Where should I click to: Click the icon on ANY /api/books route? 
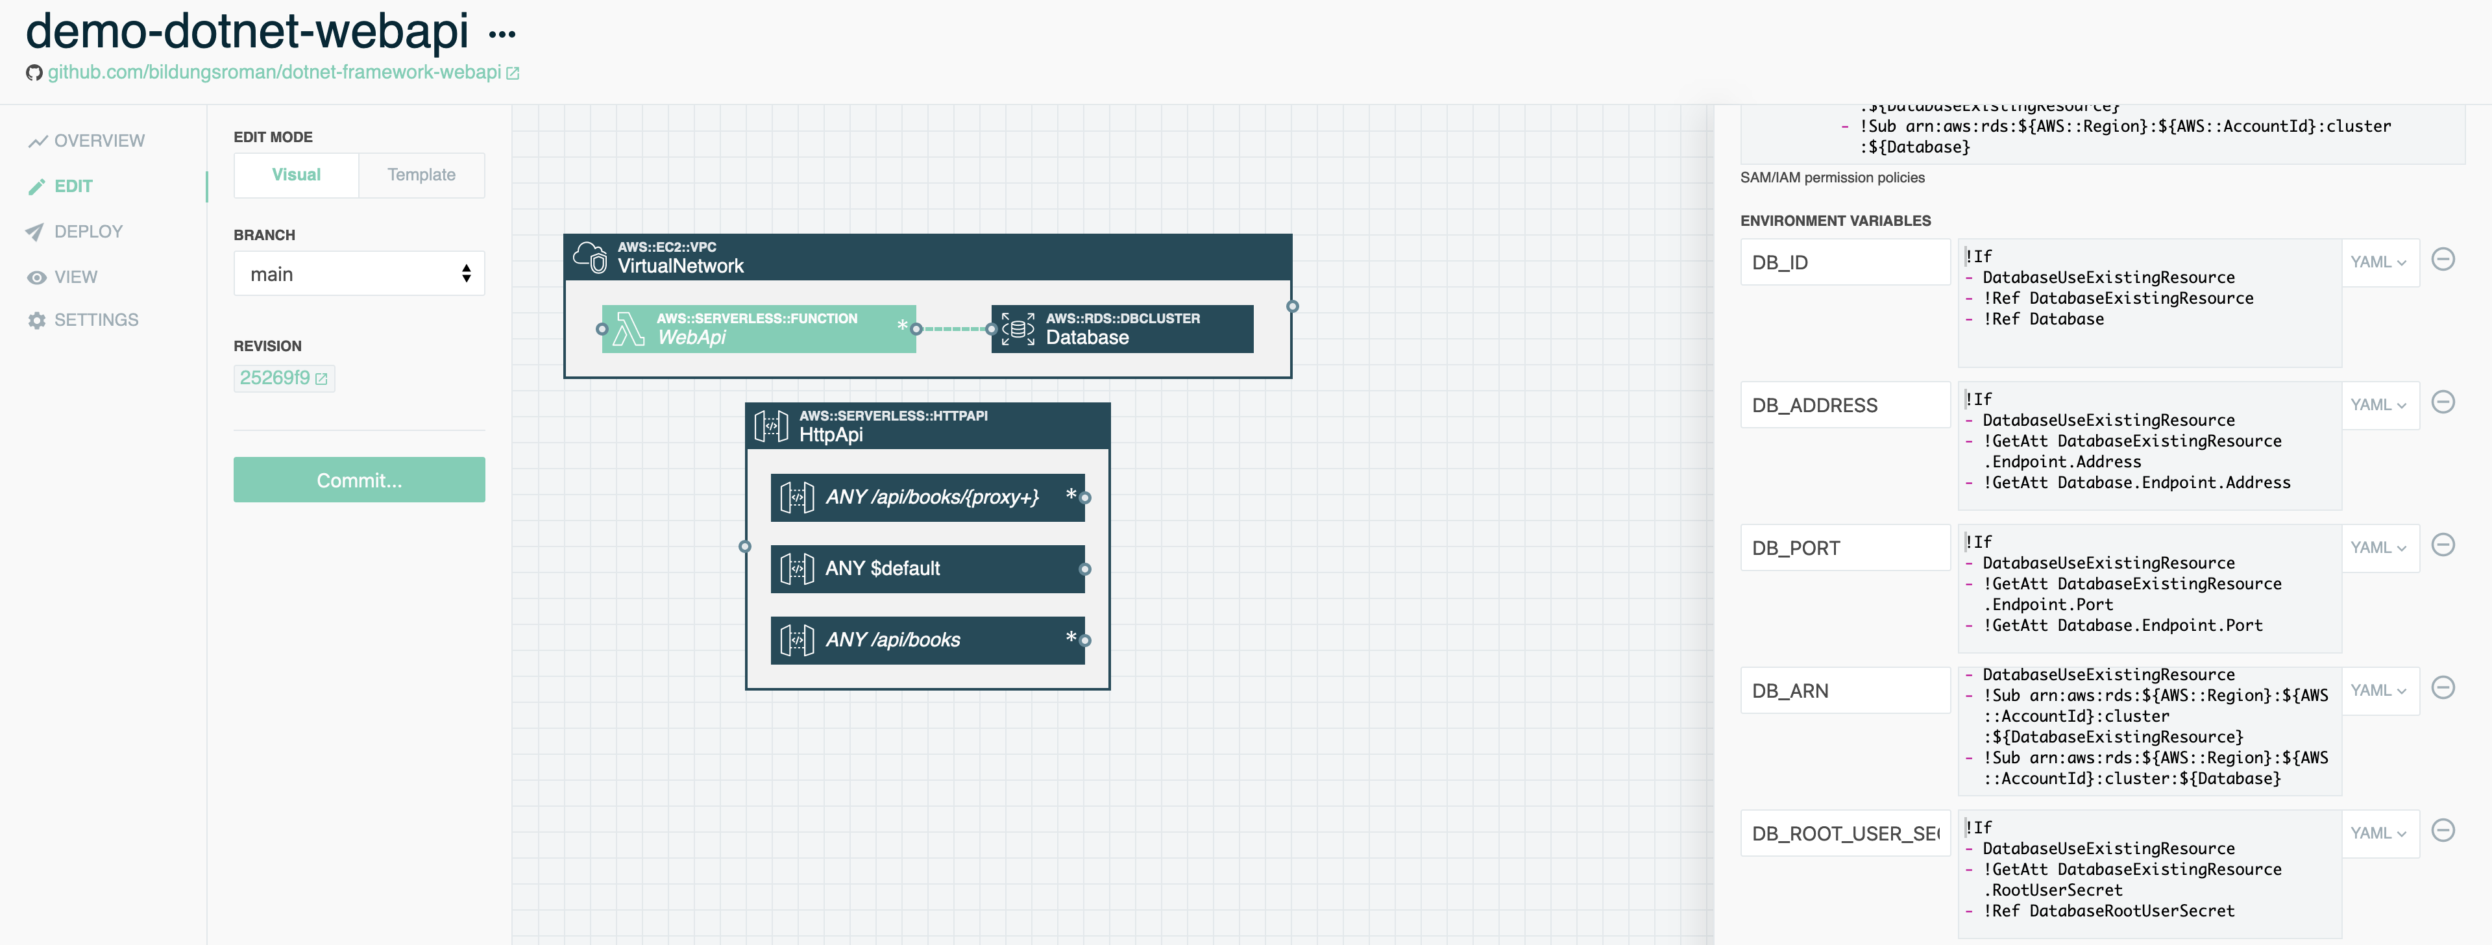pos(797,641)
